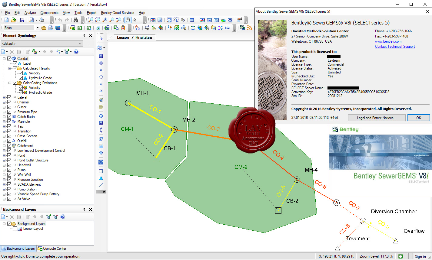Select the Velocity color coding item

[x=35, y=88]
